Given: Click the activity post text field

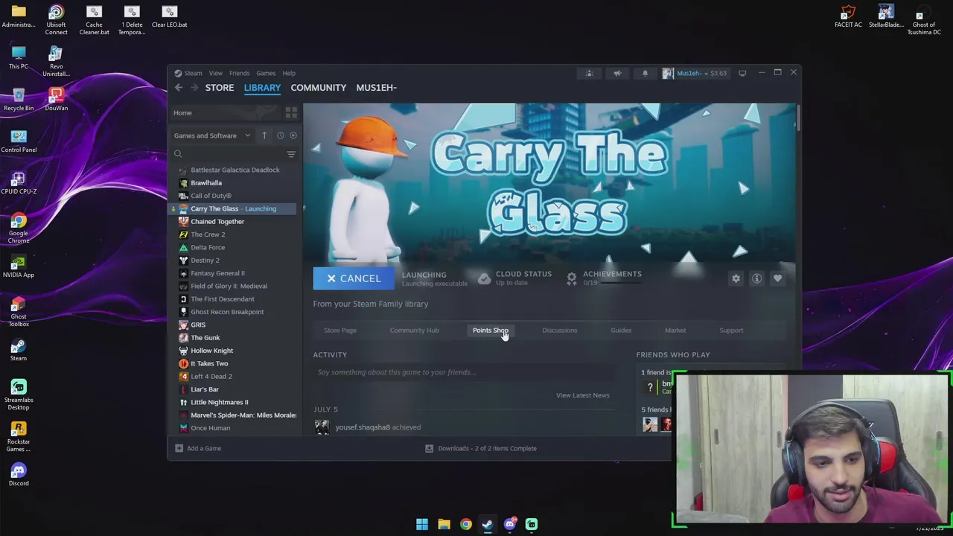Looking at the screenshot, I should (463, 372).
